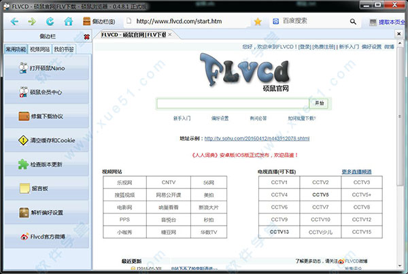Screen dimensions: 408x274
Task: Reload the page with refresh icon
Action: pyautogui.click(x=50, y=21)
